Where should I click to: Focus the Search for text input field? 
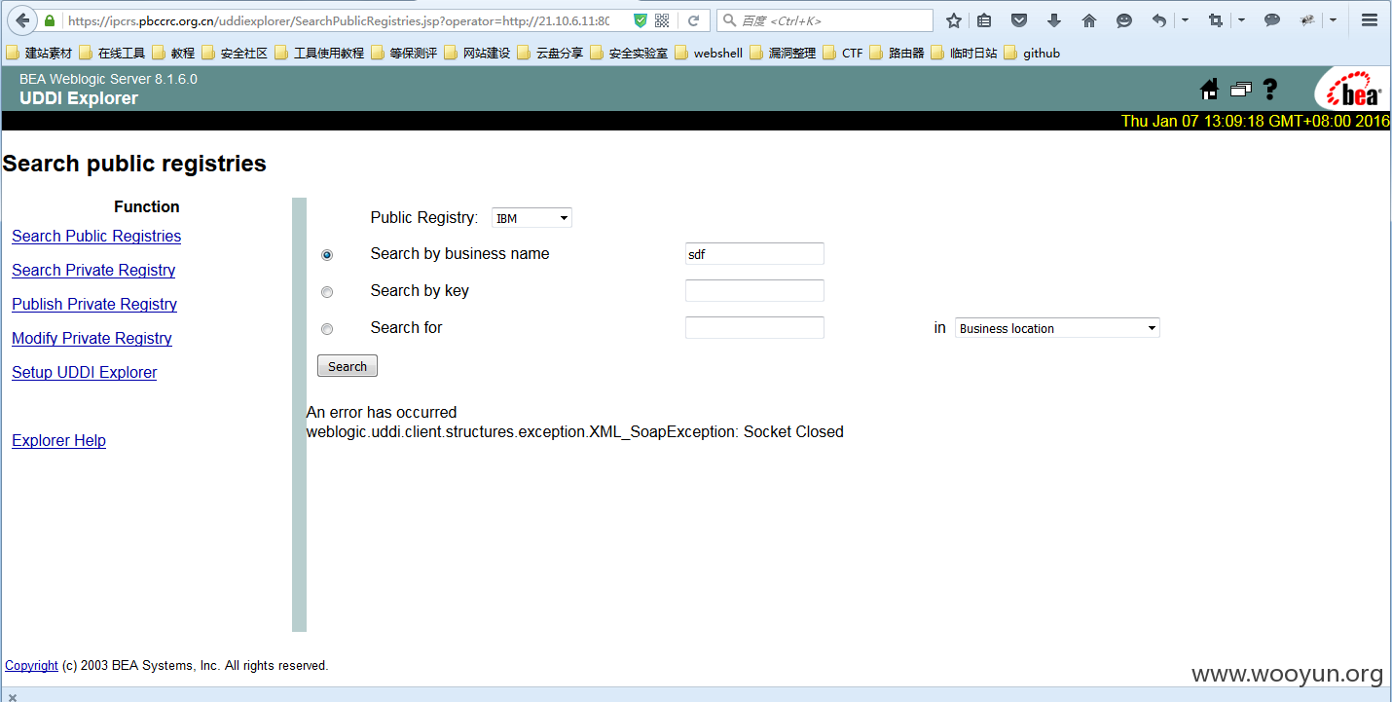pyautogui.click(x=754, y=327)
